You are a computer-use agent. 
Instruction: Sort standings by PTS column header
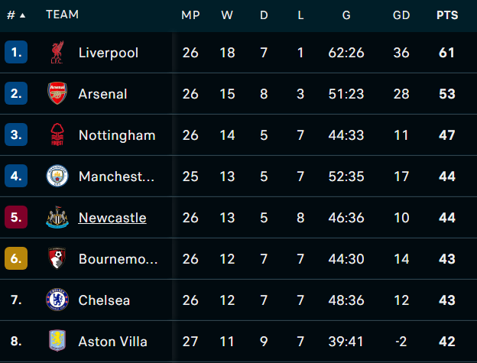point(447,15)
